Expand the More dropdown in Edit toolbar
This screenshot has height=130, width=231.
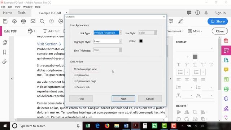coord(195,31)
